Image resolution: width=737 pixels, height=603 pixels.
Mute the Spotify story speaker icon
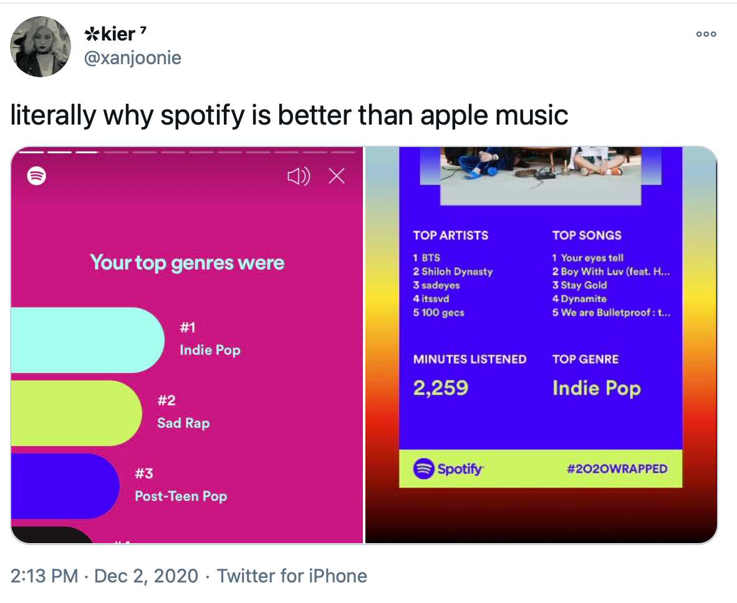(299, 176)
